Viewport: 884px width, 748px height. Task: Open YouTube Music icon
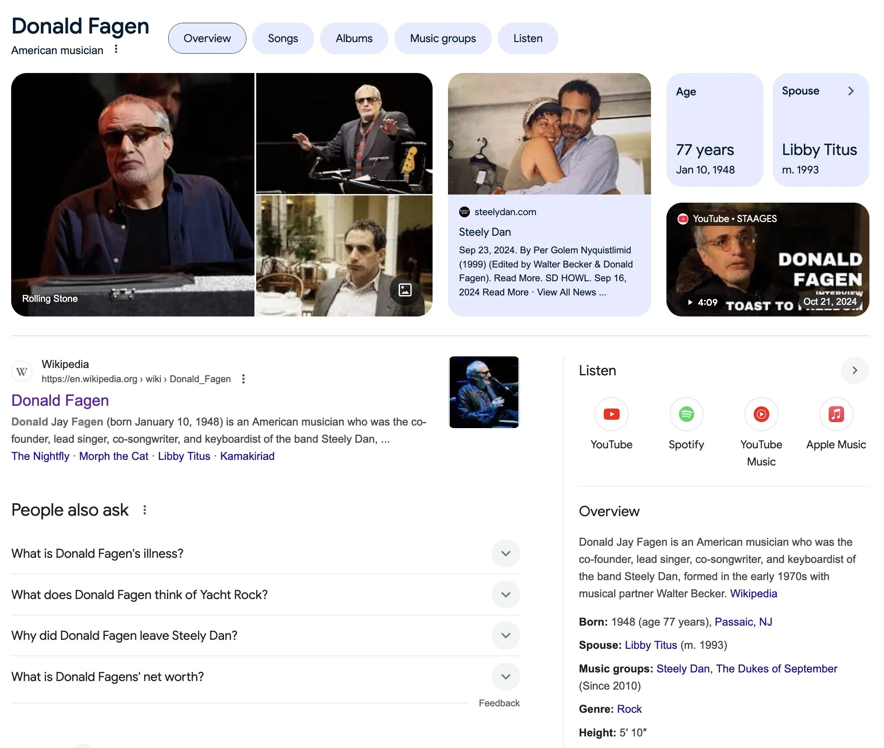click(761, 414)
